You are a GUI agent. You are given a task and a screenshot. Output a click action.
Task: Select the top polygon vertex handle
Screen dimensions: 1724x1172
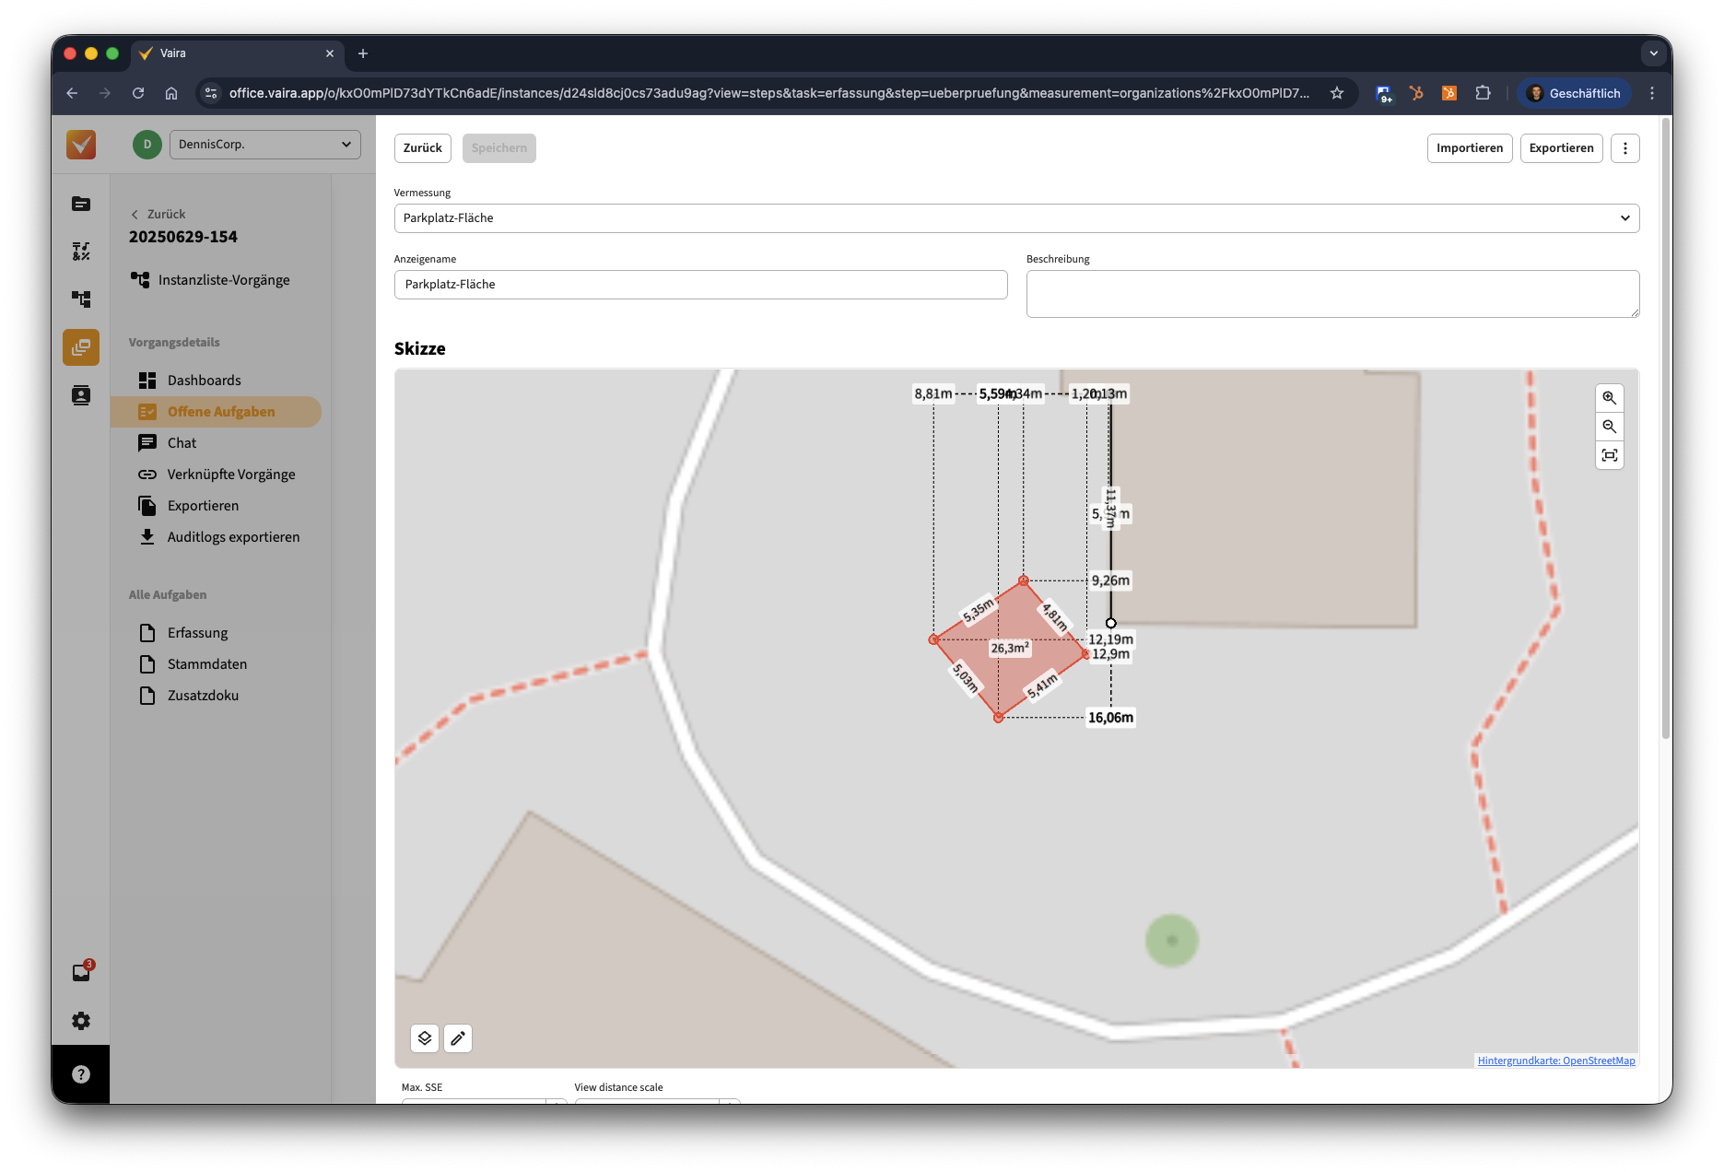1023,580
